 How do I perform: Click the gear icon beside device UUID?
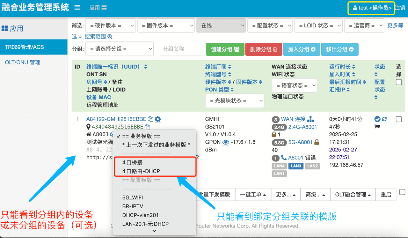[x=158, y=119]
